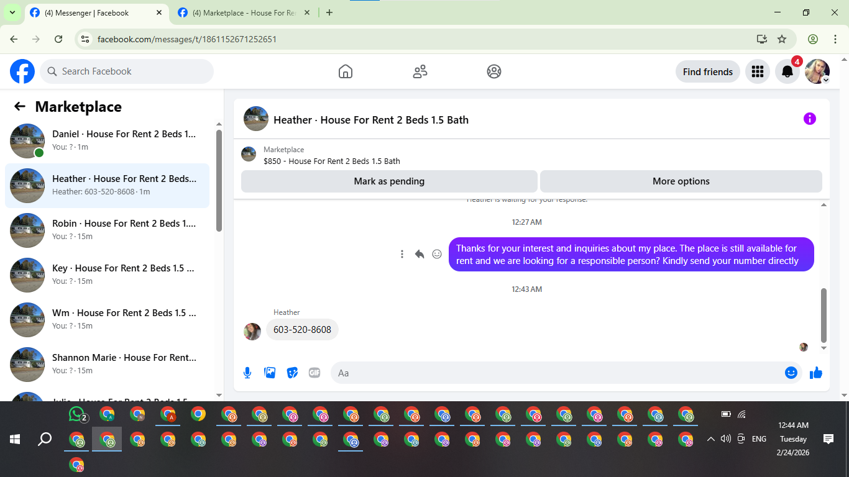Open volume control in system tray
The width and height of the screenshot is (849, 477).
[x=725, y=439]
